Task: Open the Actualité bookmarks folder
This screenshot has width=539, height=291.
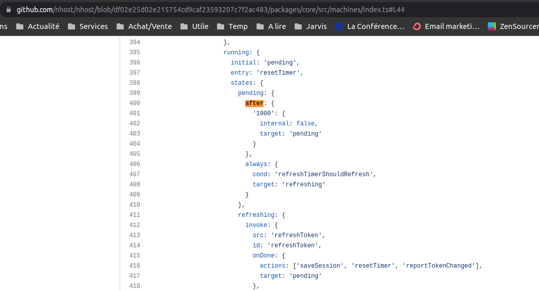Action: coord(38,26)
